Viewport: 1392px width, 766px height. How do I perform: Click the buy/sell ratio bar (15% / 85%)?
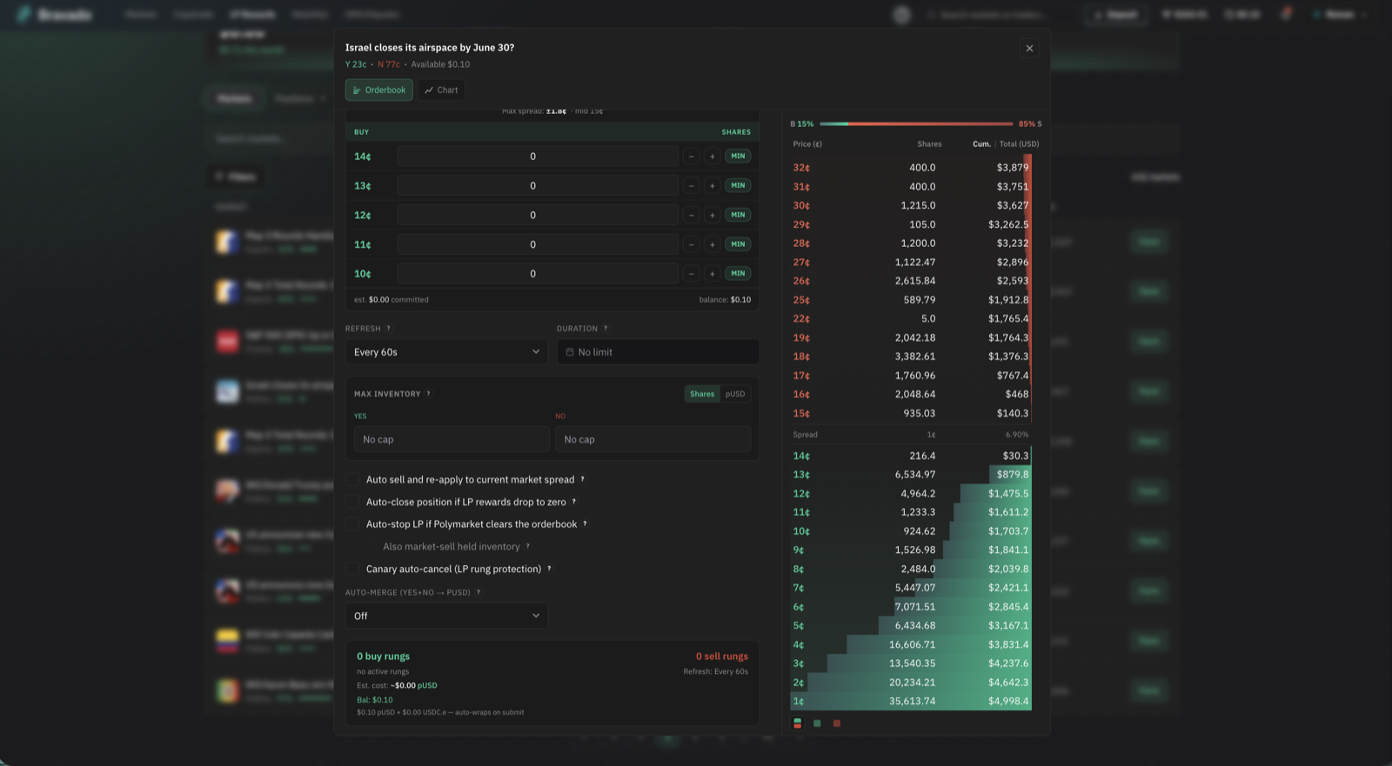click(x=916, y=124)
